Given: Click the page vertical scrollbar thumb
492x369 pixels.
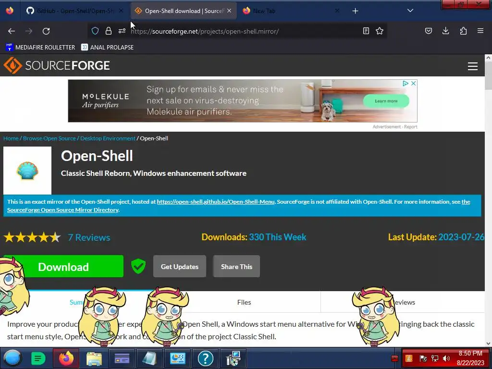Looking at the screenshot, I should [x=488, y=76].
